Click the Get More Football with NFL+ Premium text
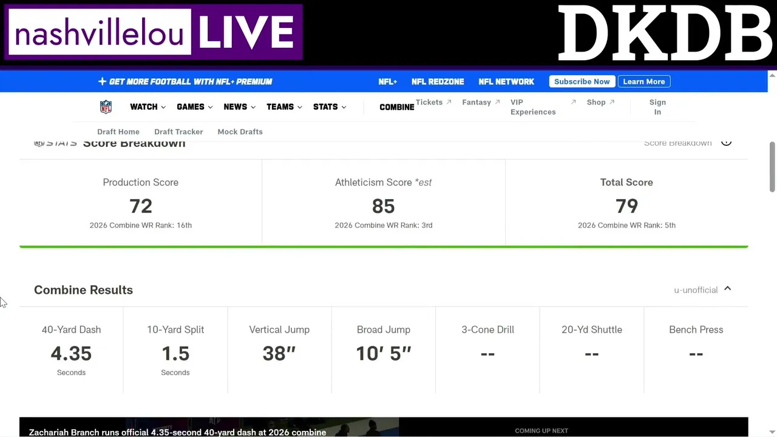 pyautogui.click(x=191, y=81)
